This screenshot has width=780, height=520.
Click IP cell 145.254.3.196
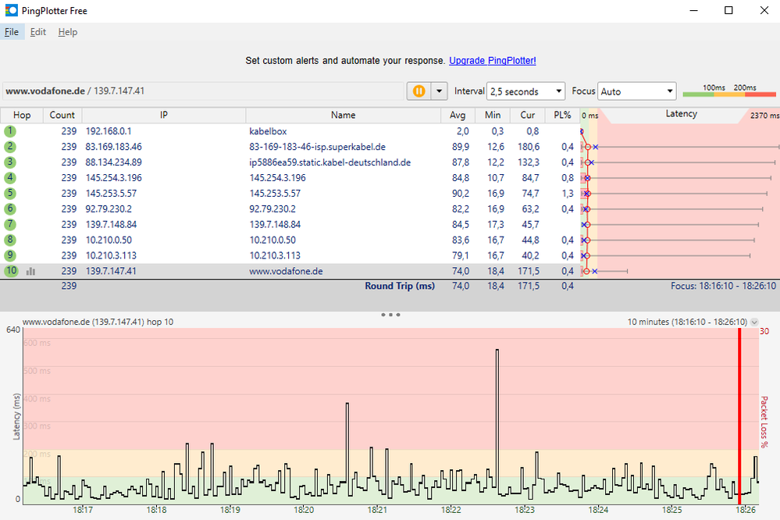113,178
